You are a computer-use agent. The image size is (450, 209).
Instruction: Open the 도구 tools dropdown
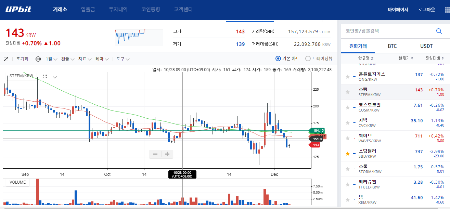click(x=123, y=59)
